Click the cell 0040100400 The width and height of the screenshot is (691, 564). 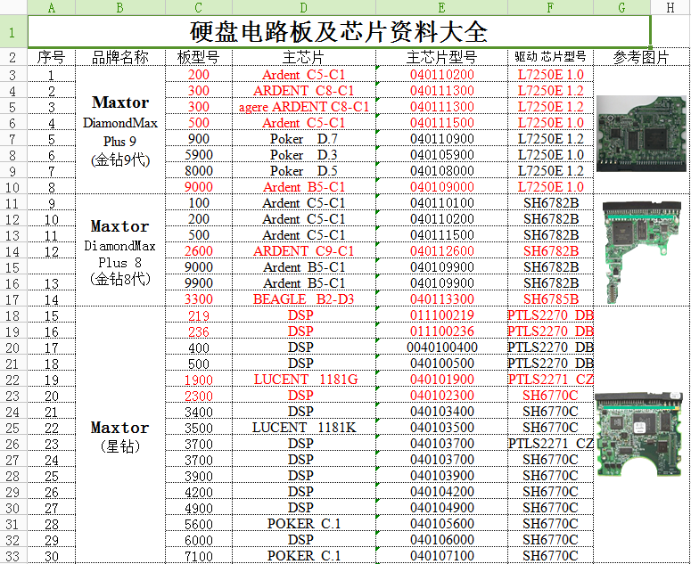tap(441, 347)
